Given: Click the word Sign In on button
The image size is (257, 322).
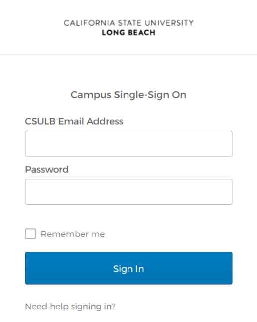Looking at the screenshot, I should pos(128,269).
